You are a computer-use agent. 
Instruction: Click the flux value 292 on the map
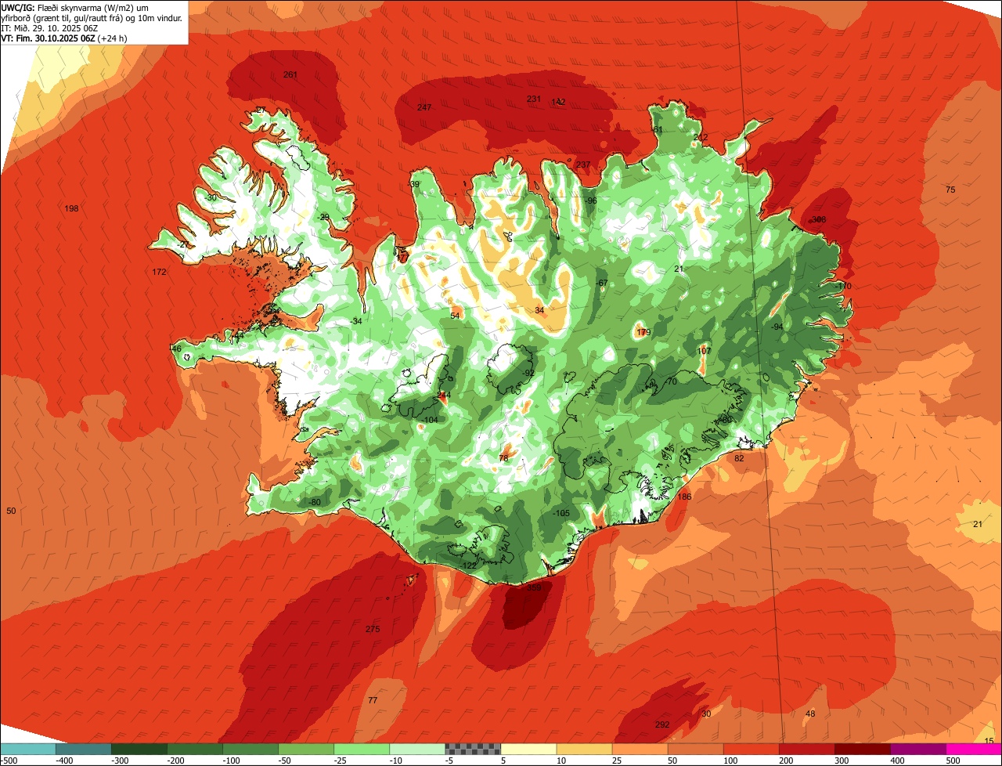pyautogui.click(x=662, y=725)
